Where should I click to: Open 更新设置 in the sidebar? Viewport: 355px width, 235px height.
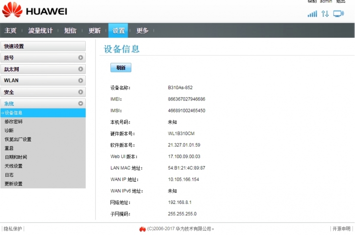[x=14, y=184]
